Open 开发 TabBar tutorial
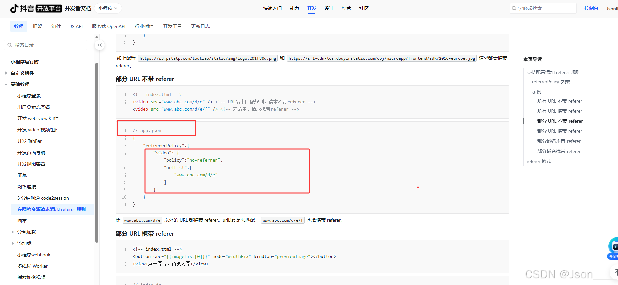This screenshot has width=618, height=285. pos(30,141)
